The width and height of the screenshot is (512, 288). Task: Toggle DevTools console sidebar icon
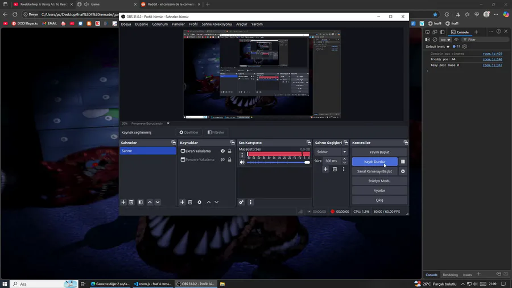coord(427,39)
